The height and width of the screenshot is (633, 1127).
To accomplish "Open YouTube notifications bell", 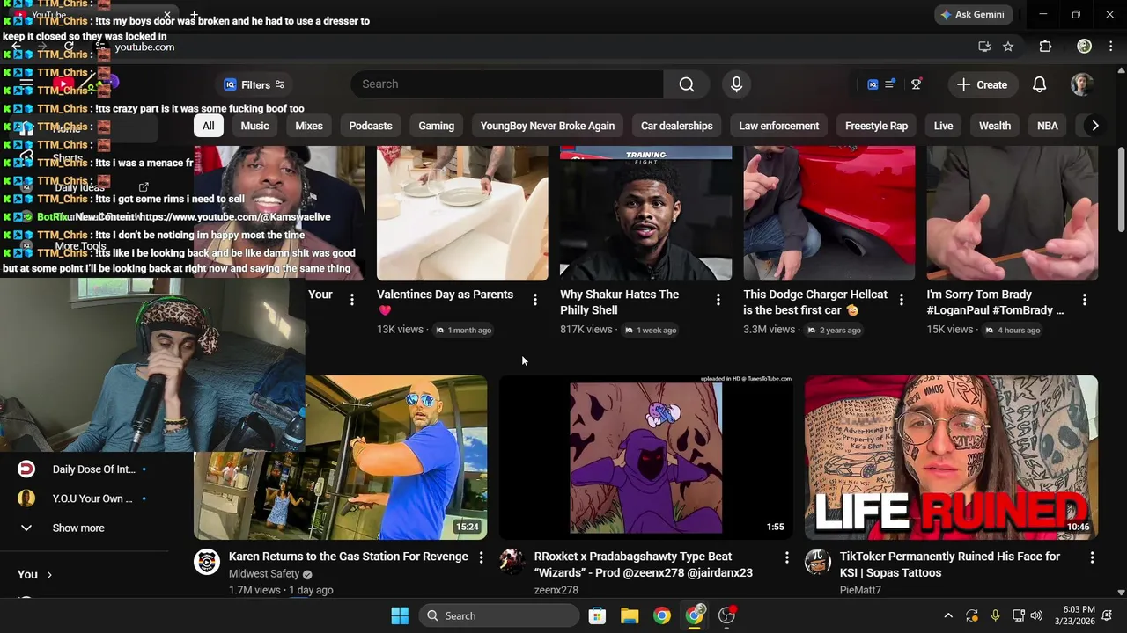I will point(1039,84).
